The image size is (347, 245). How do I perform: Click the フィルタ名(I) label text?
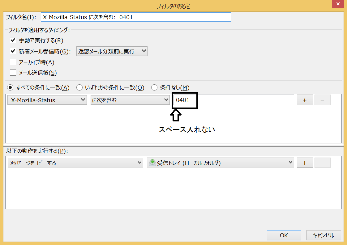pyautogui.click(x=21, y=17)
